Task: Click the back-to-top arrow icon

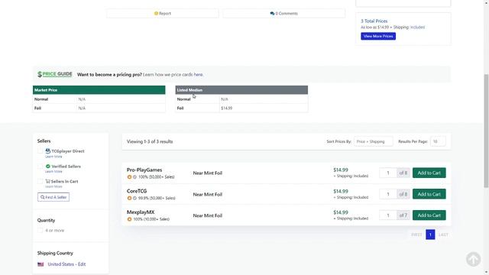Action: [x=474, y=259]
